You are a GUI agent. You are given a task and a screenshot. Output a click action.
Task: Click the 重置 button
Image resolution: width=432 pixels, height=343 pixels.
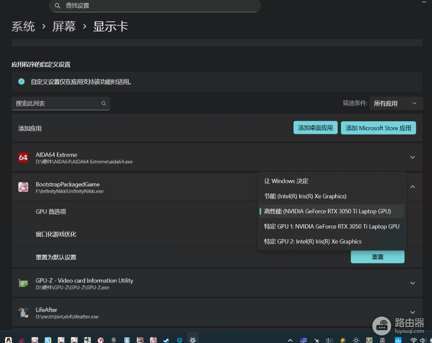pos(377,257)
